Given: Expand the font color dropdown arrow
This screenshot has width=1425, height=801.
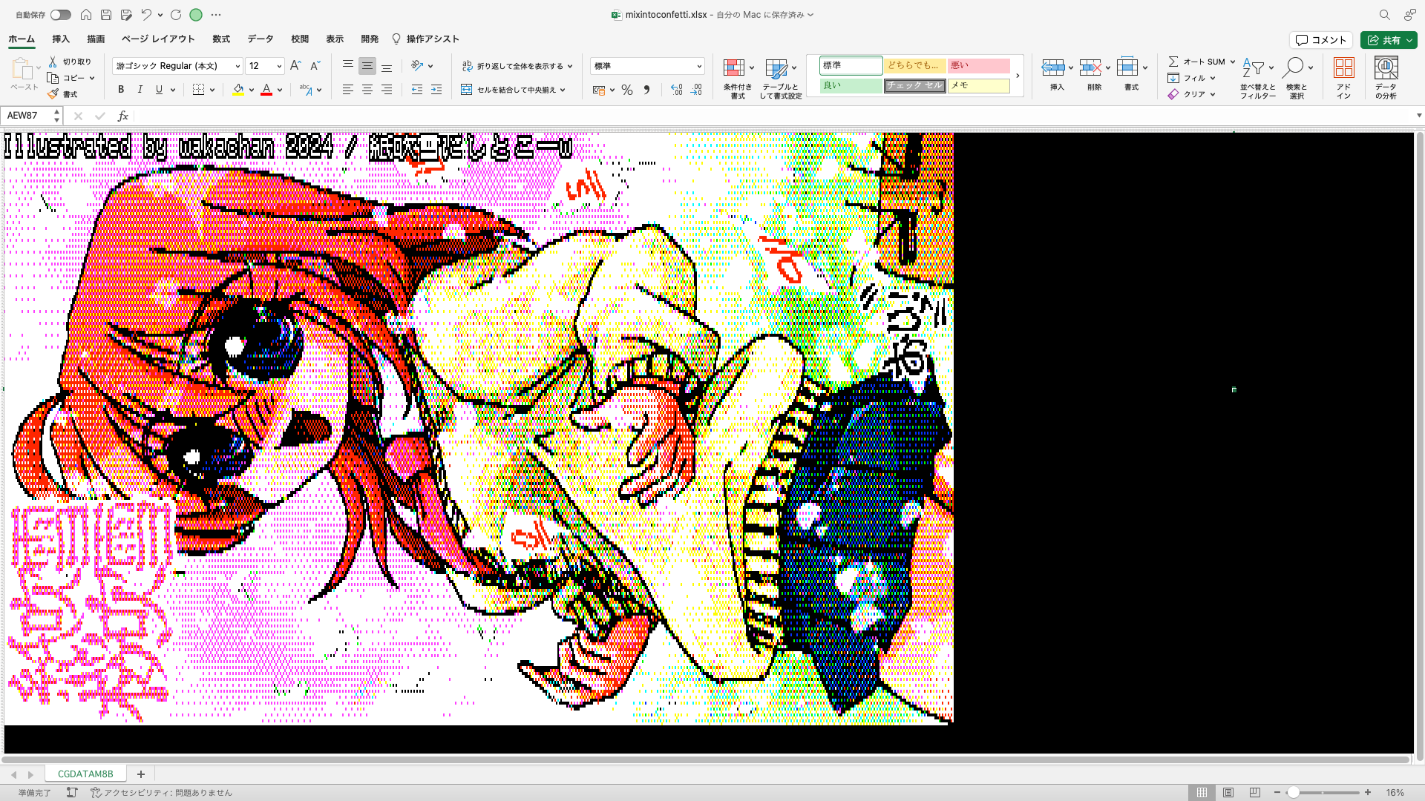Looking at the screenshot, I should (x=280, y=90).
